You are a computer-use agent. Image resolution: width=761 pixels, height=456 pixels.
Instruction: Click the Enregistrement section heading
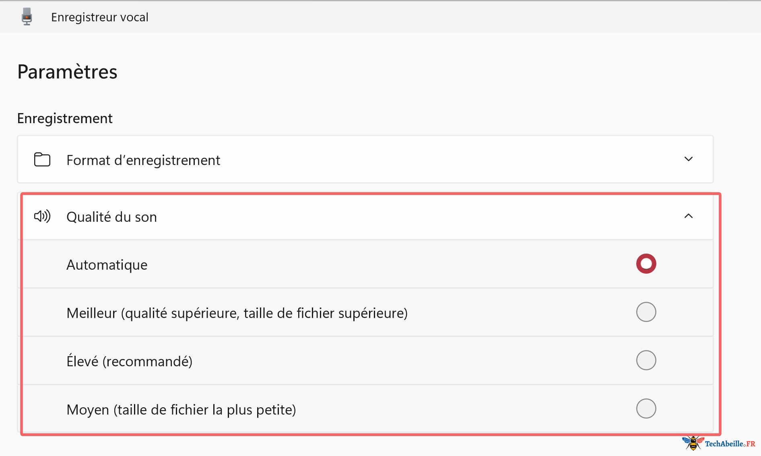64,118
